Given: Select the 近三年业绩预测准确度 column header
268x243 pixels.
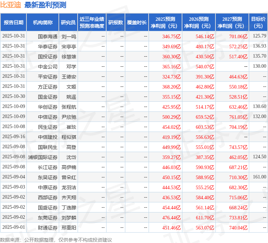Looking at the screenshot, I should click(92, 22).
